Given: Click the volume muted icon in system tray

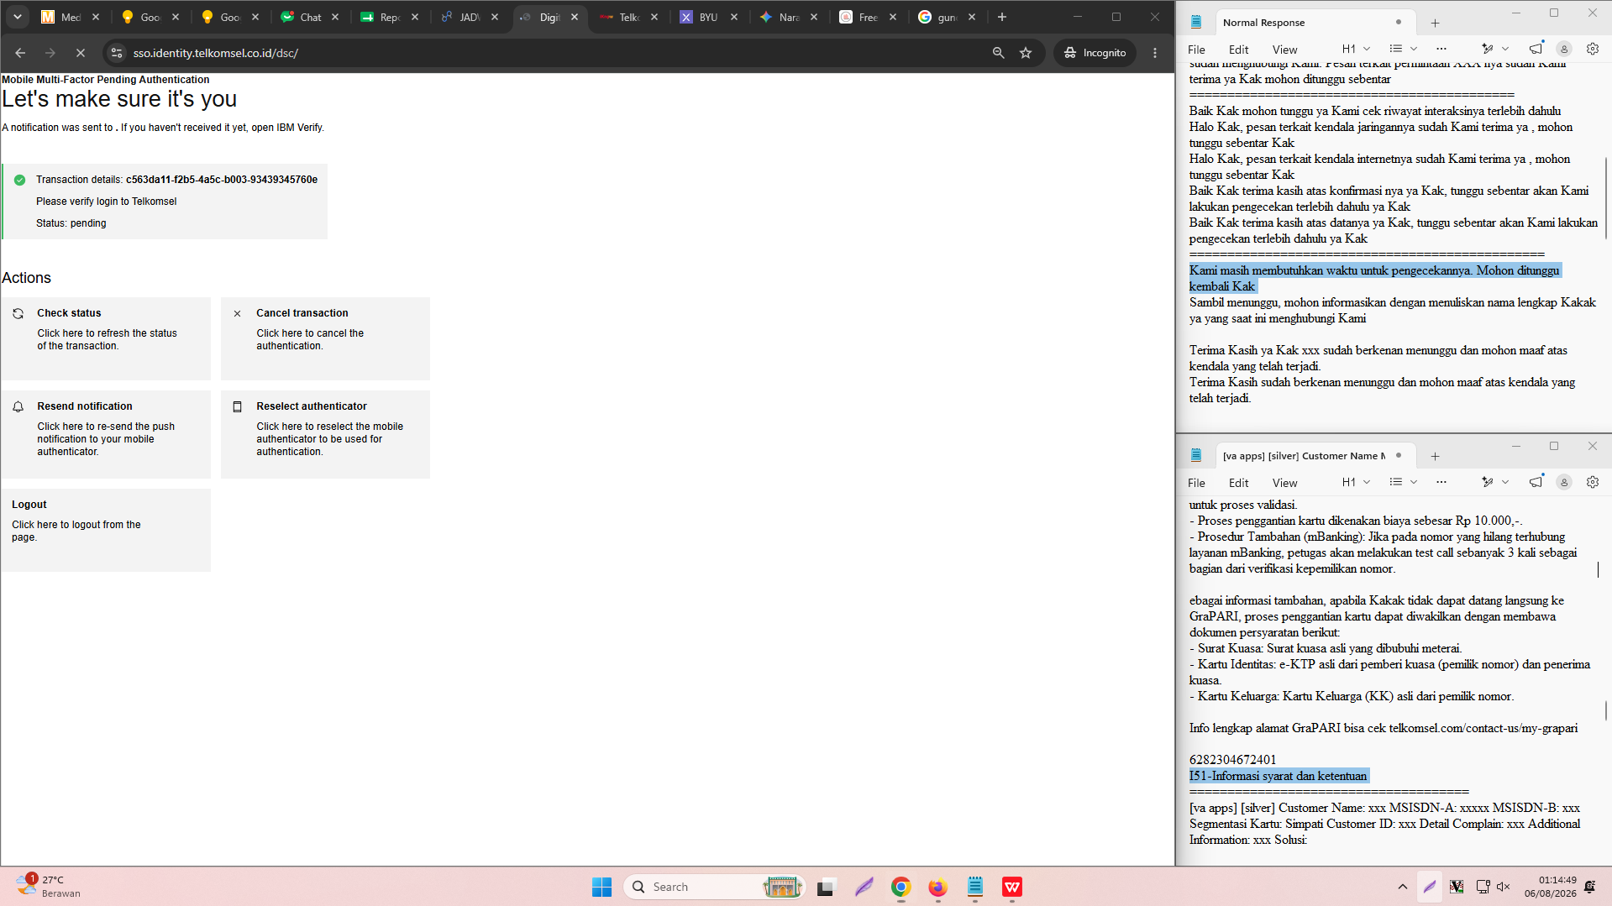Looking at the screenshot, I should 1503,887.
